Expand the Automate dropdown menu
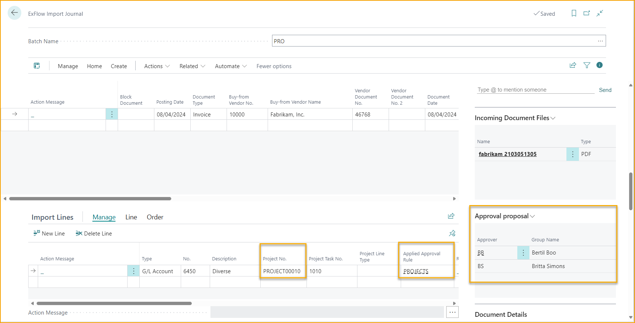Image resolution: width=635 pixels, height=323 pixels. coord(231,66)
